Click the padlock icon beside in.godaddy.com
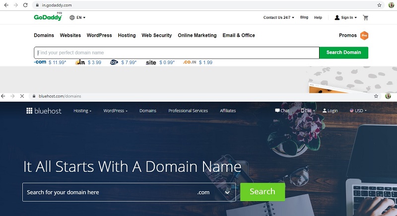The height and width of the screenshot is (216, 397). click(x=37, y=5)
